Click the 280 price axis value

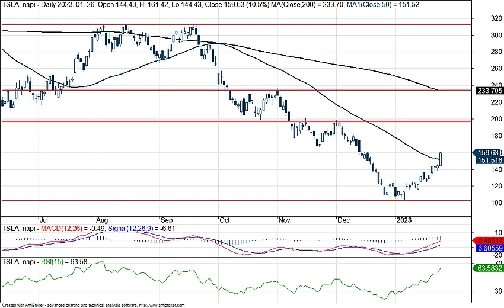pos(496,52)
